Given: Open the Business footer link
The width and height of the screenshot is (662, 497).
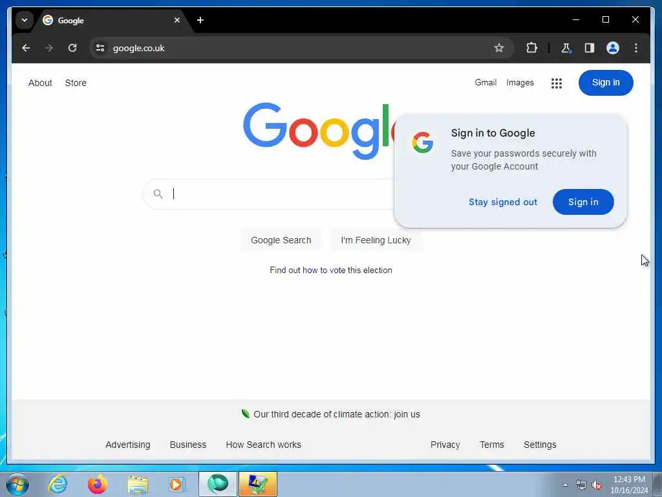Looking at the screenshot, I should tap(188, 445).
